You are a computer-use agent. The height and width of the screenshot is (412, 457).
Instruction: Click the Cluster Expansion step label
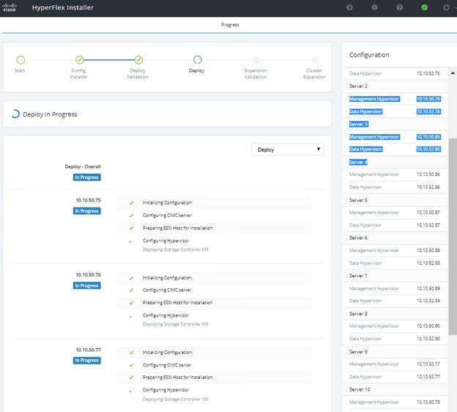point(314,73)
